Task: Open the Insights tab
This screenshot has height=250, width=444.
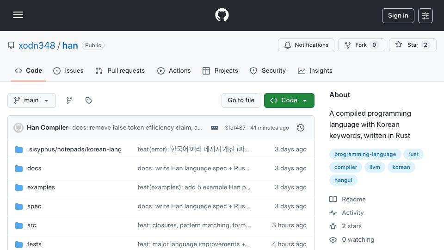Action: pyautogui.click(x=315, y=70)
